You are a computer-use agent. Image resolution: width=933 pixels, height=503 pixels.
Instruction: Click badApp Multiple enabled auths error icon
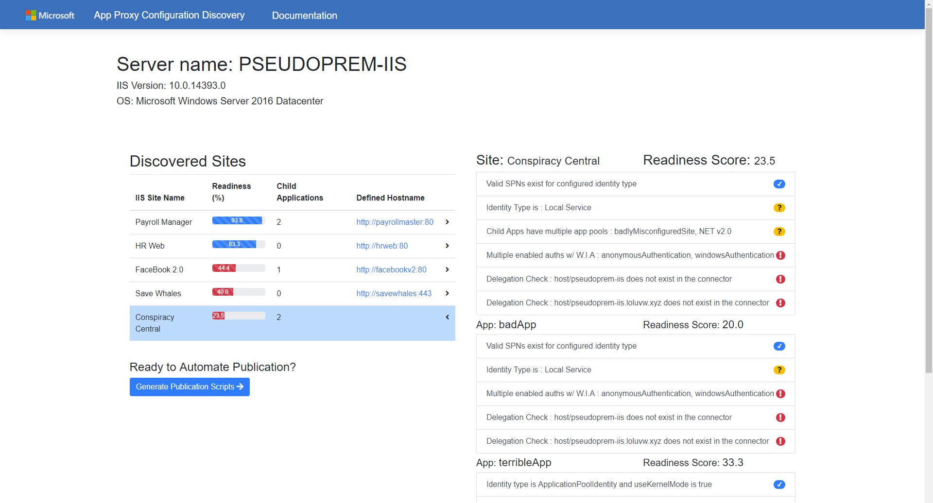(x=780, y=394)
